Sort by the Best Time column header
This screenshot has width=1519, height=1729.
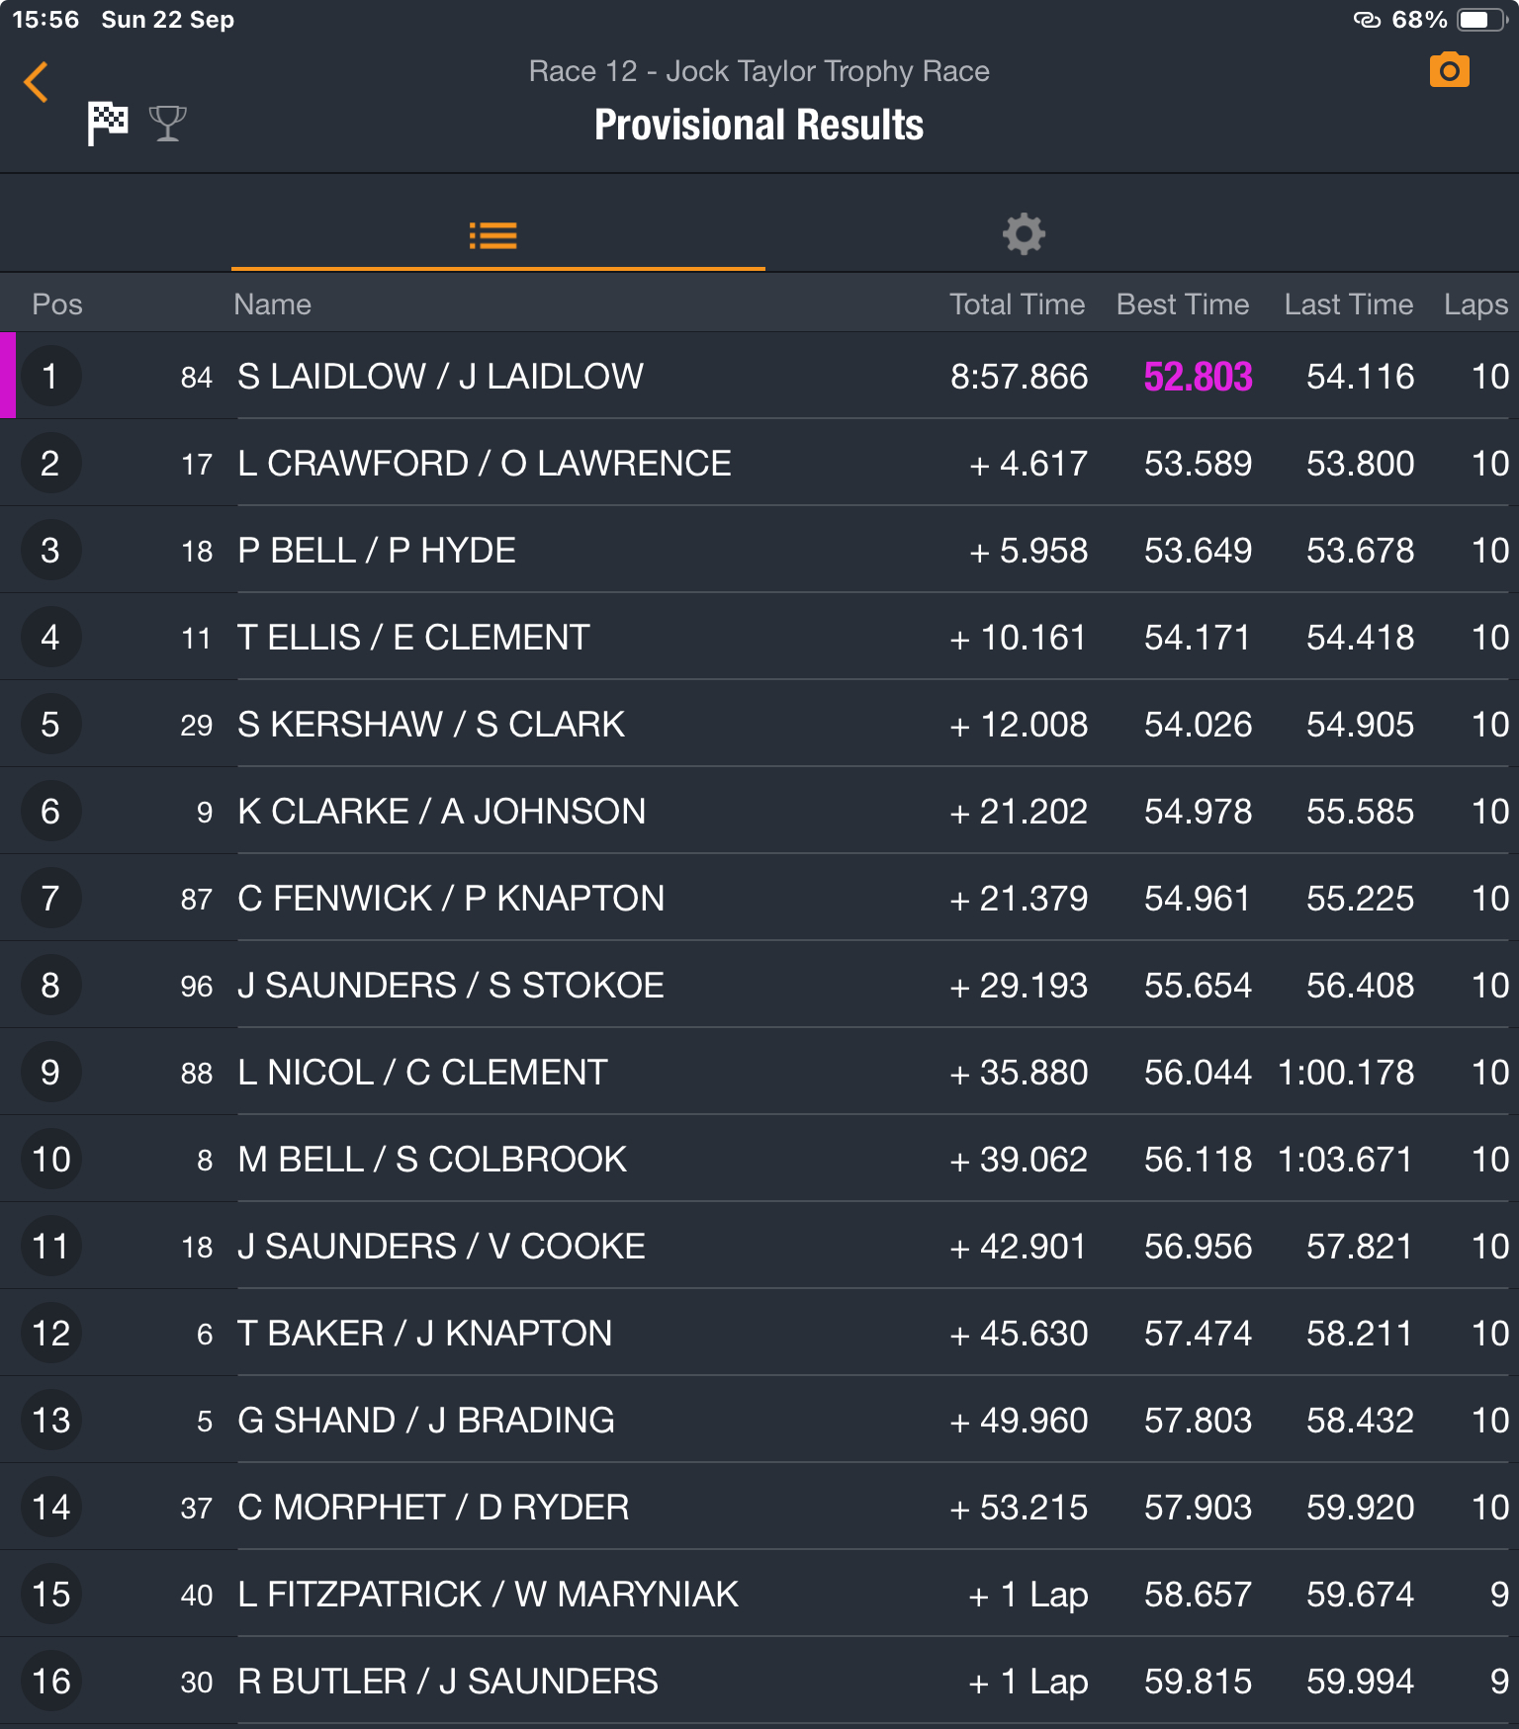click(1183, 304)
